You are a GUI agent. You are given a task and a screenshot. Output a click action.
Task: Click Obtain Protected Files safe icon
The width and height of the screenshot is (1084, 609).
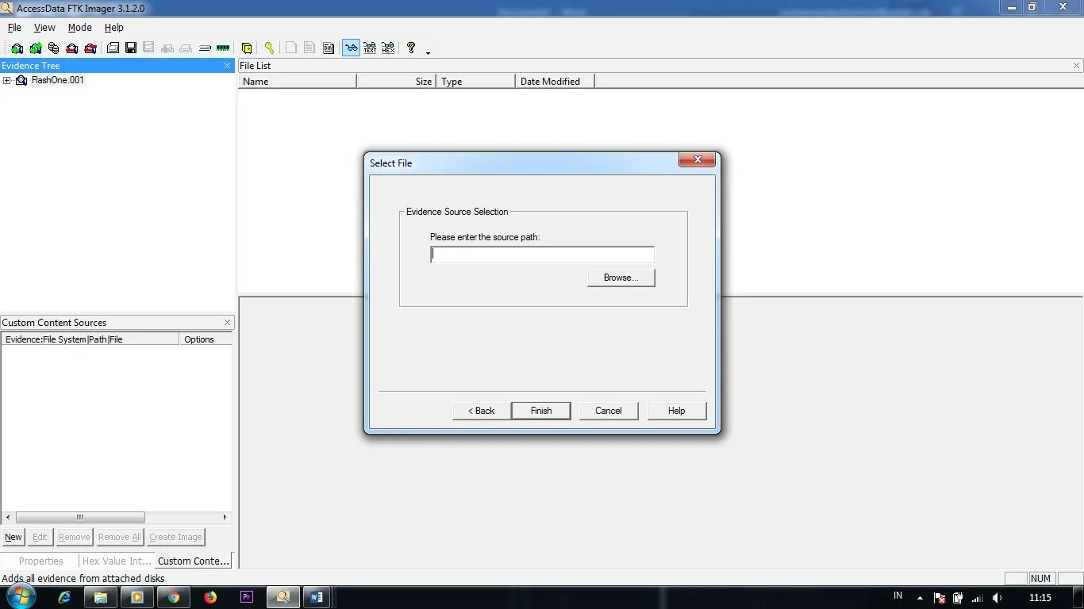point(247,48)
